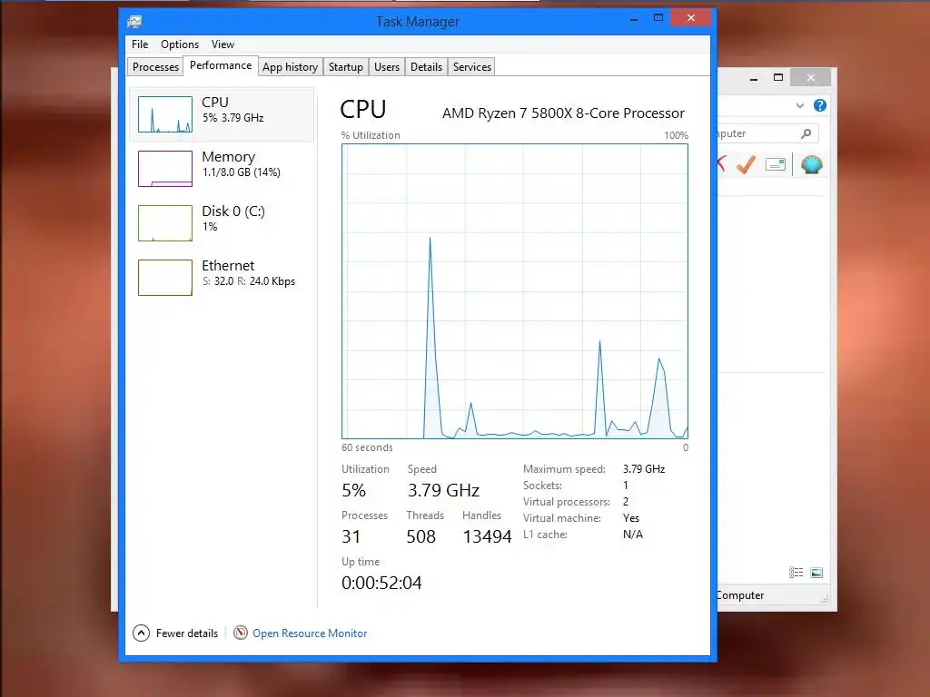Screen dimensions: 930x697
Task: Click the L1 cache N/A value
Action: 633,534
